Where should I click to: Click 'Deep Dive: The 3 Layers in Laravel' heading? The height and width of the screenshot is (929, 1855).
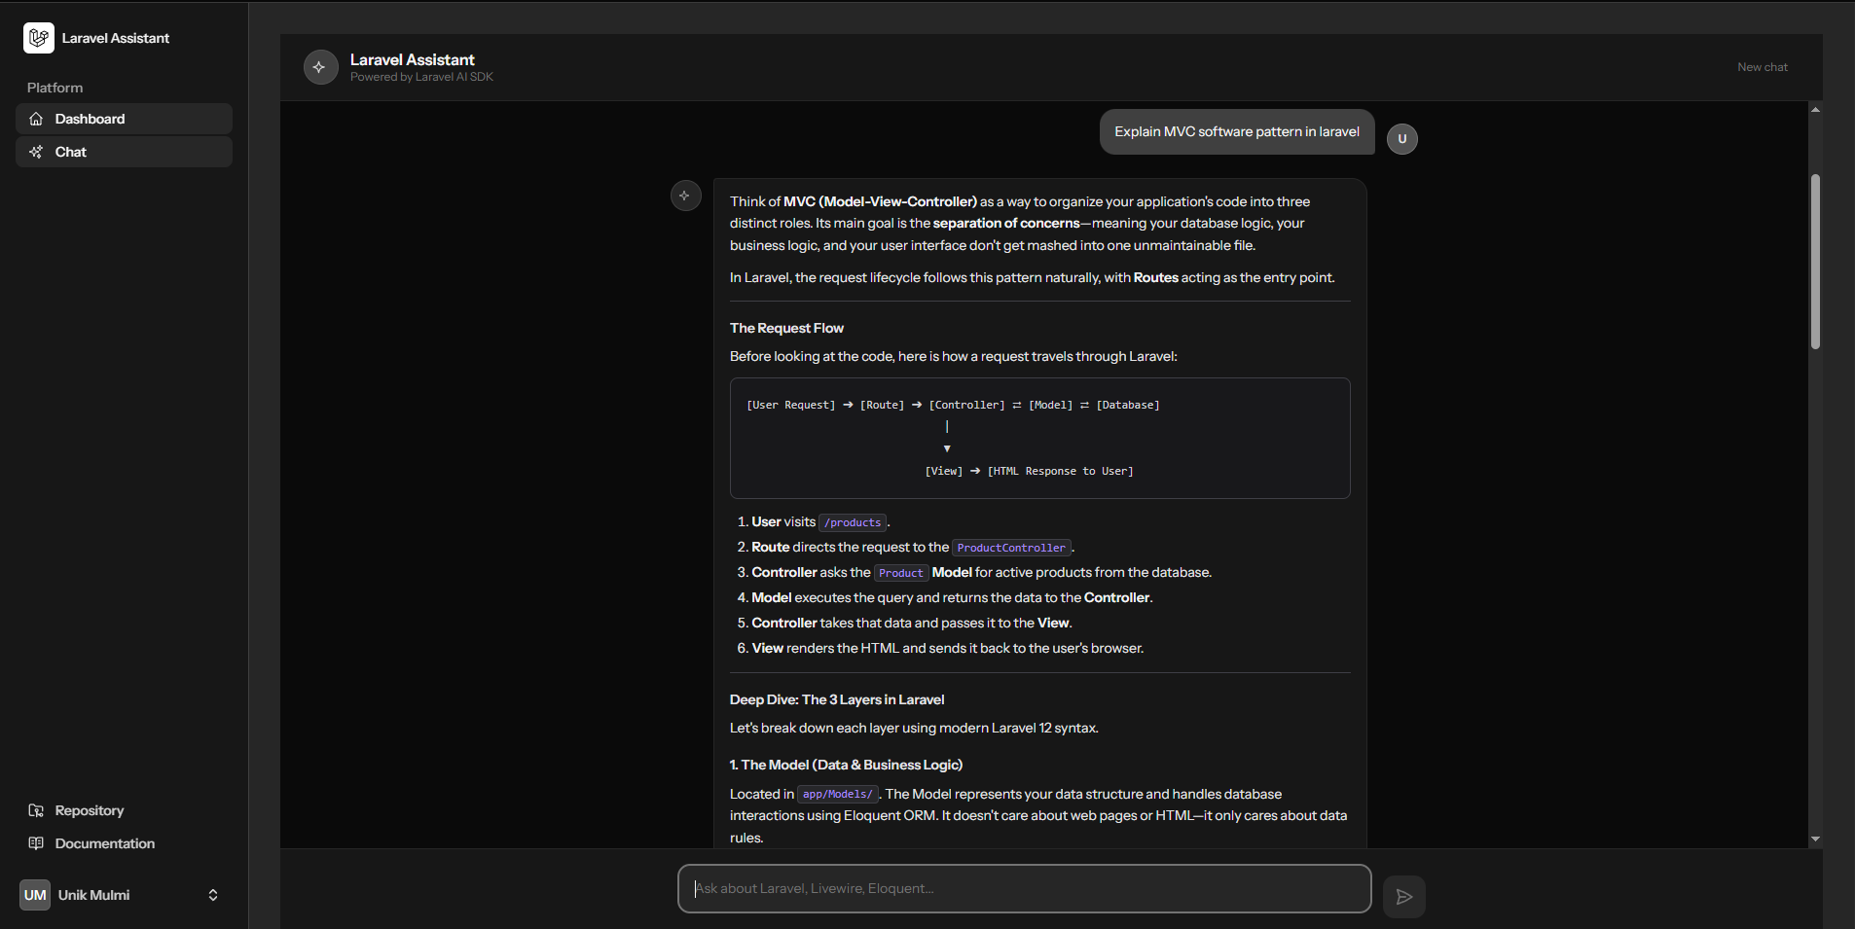(x=837, y=699)
